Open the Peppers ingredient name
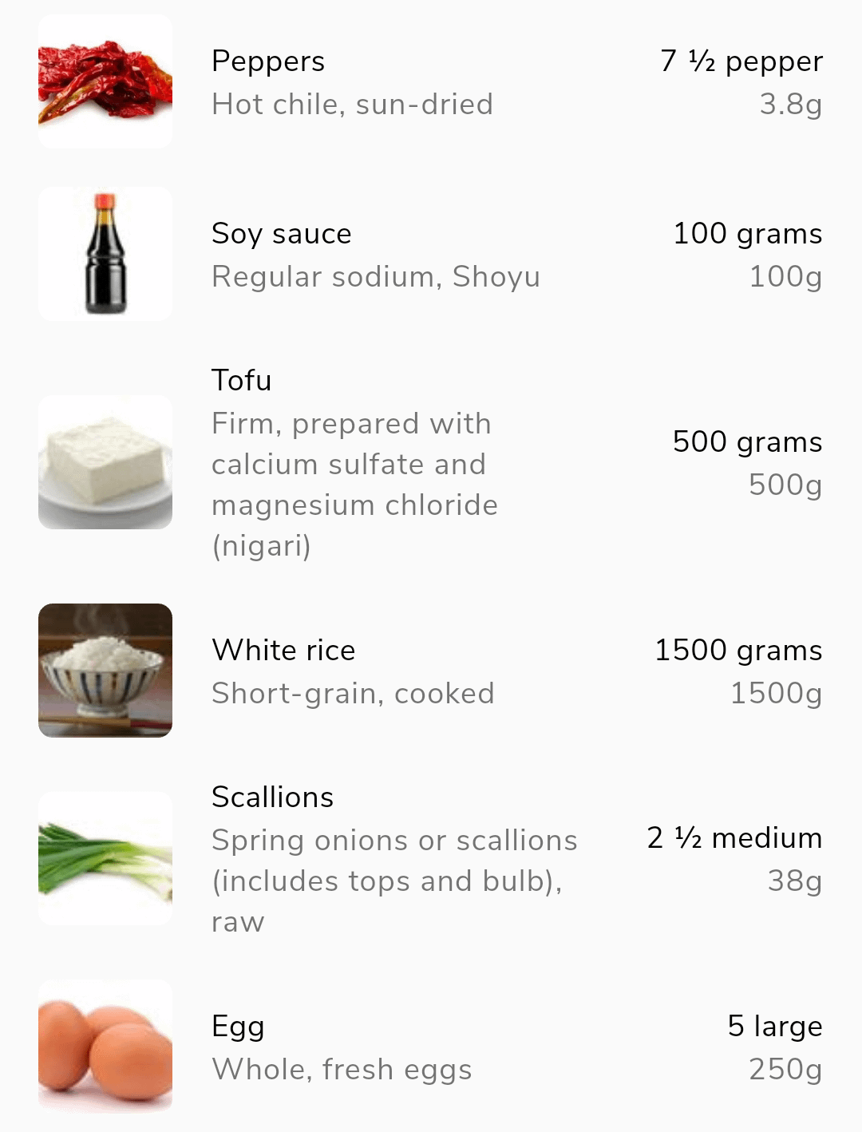 click(x=268, y=61)
